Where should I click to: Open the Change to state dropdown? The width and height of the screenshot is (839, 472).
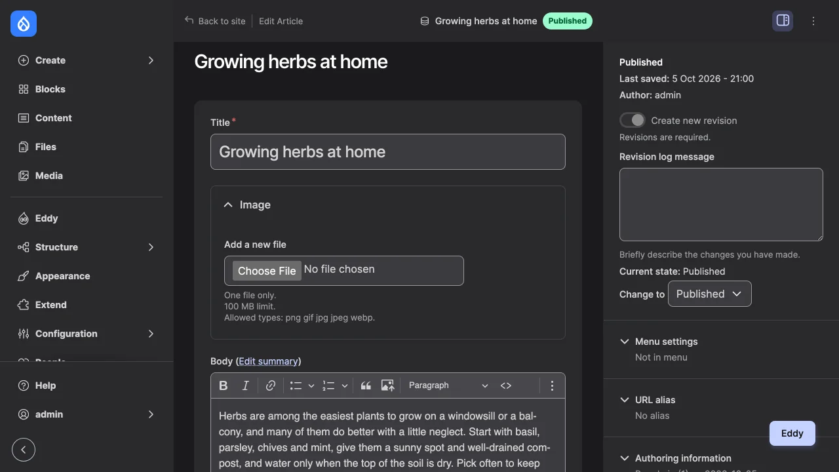tap(709, 294)
